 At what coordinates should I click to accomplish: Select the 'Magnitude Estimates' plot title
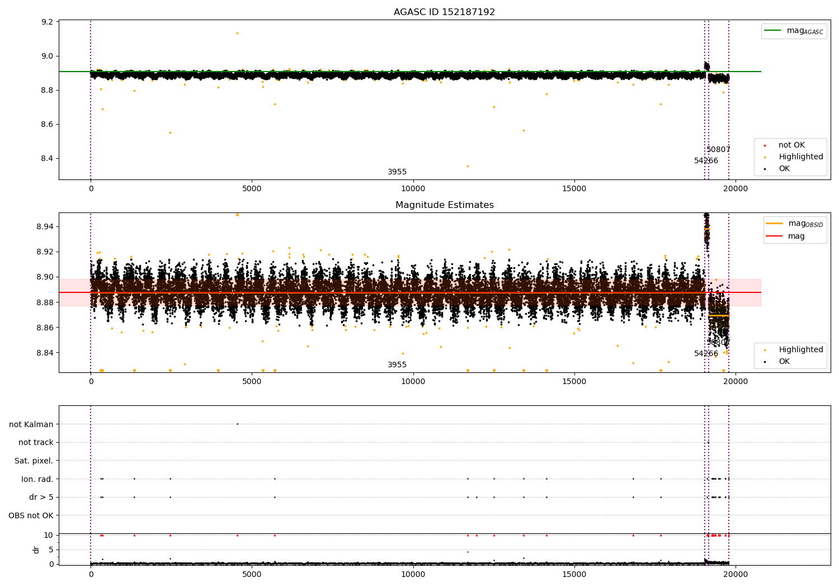444,205
